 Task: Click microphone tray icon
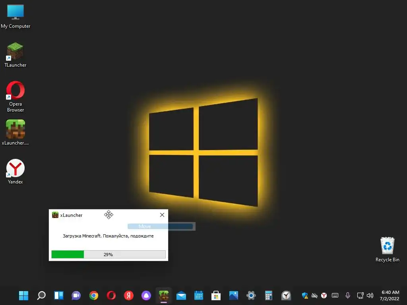[347, 295]
